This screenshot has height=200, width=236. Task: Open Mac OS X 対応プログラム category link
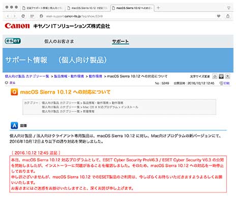[100, 107]
